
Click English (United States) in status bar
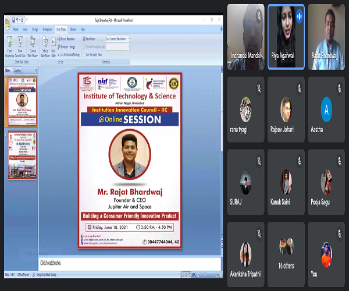[x=47, y=275]
